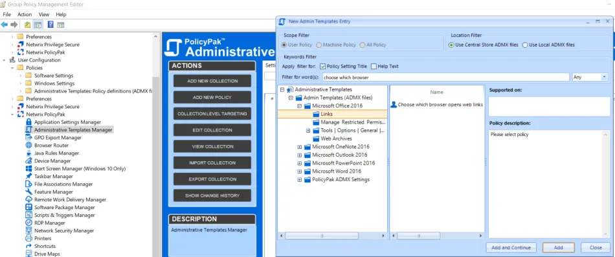Image resolution: width=615 pixels, height=257 pixels.
Task: Click the Browser Router icon in the tree
Action: pyautogui.click(x=28, y=145)
